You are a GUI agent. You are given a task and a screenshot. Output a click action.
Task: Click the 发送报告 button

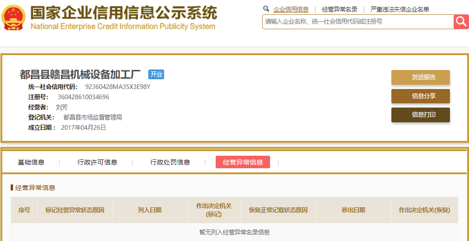pyautogui.click(x=421, y=77)
